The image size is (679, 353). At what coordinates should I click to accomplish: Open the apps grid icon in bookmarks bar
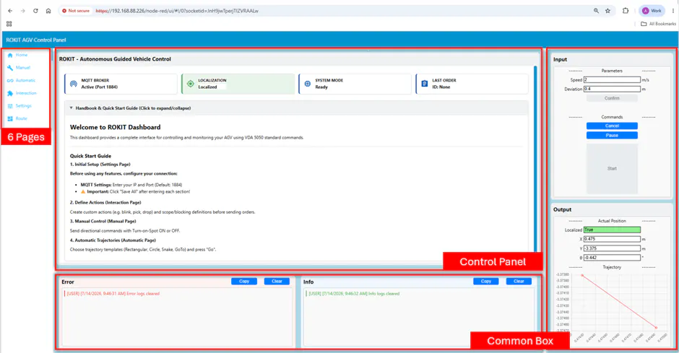[x=9, y=24]
